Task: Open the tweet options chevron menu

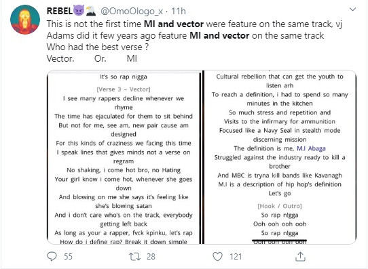Action: tap(352, 9)
